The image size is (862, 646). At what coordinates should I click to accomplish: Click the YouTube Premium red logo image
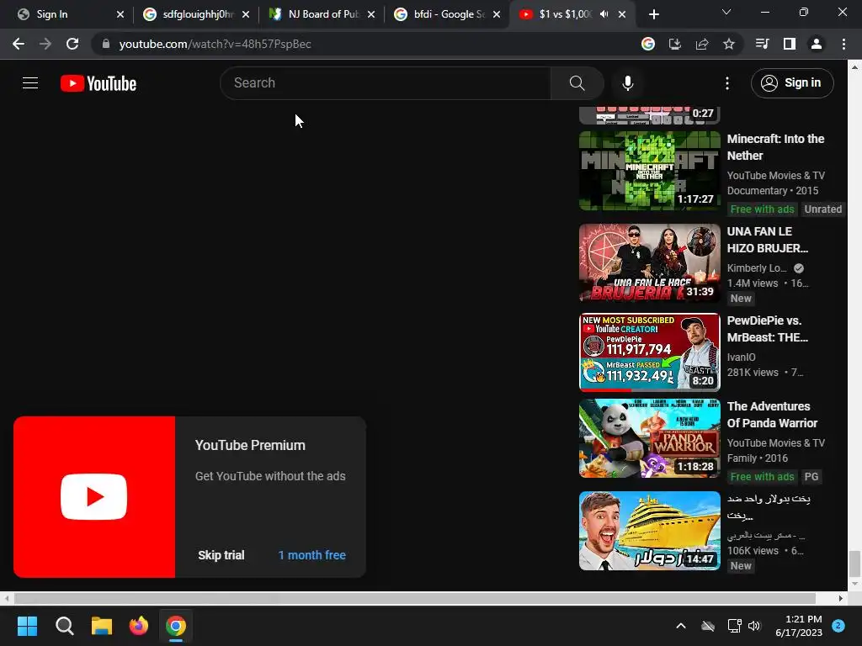[x=94, y=496]
